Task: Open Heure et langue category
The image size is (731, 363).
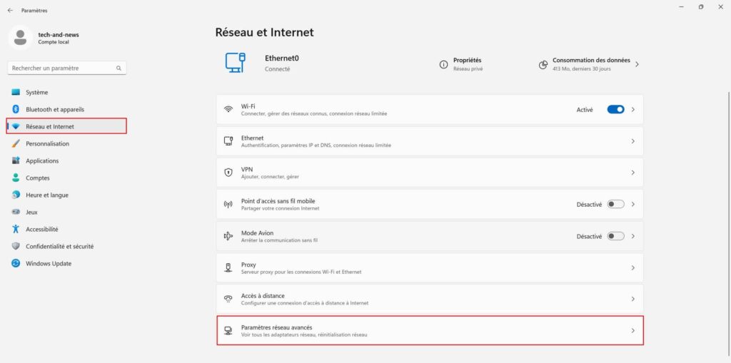Action: tap(66, 195)
